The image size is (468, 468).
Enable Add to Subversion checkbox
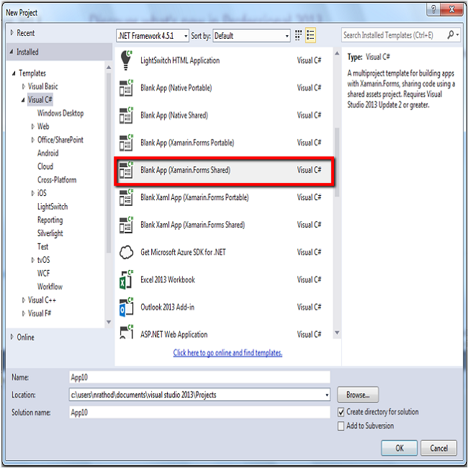point(341,426)
